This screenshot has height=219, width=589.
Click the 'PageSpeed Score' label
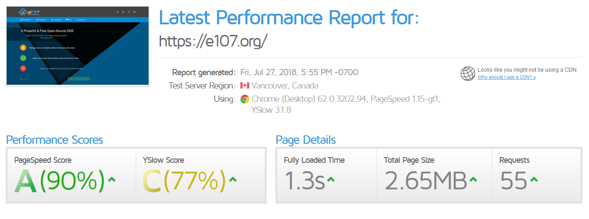[43, 160]
